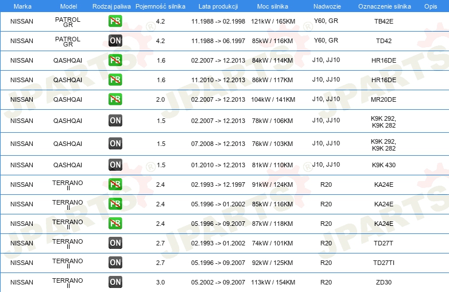The width and height of the screenshot is (449, 292).
Task: Select the petrol icon for Qashqai 84kW / 114KM
Action: [115, 60]
